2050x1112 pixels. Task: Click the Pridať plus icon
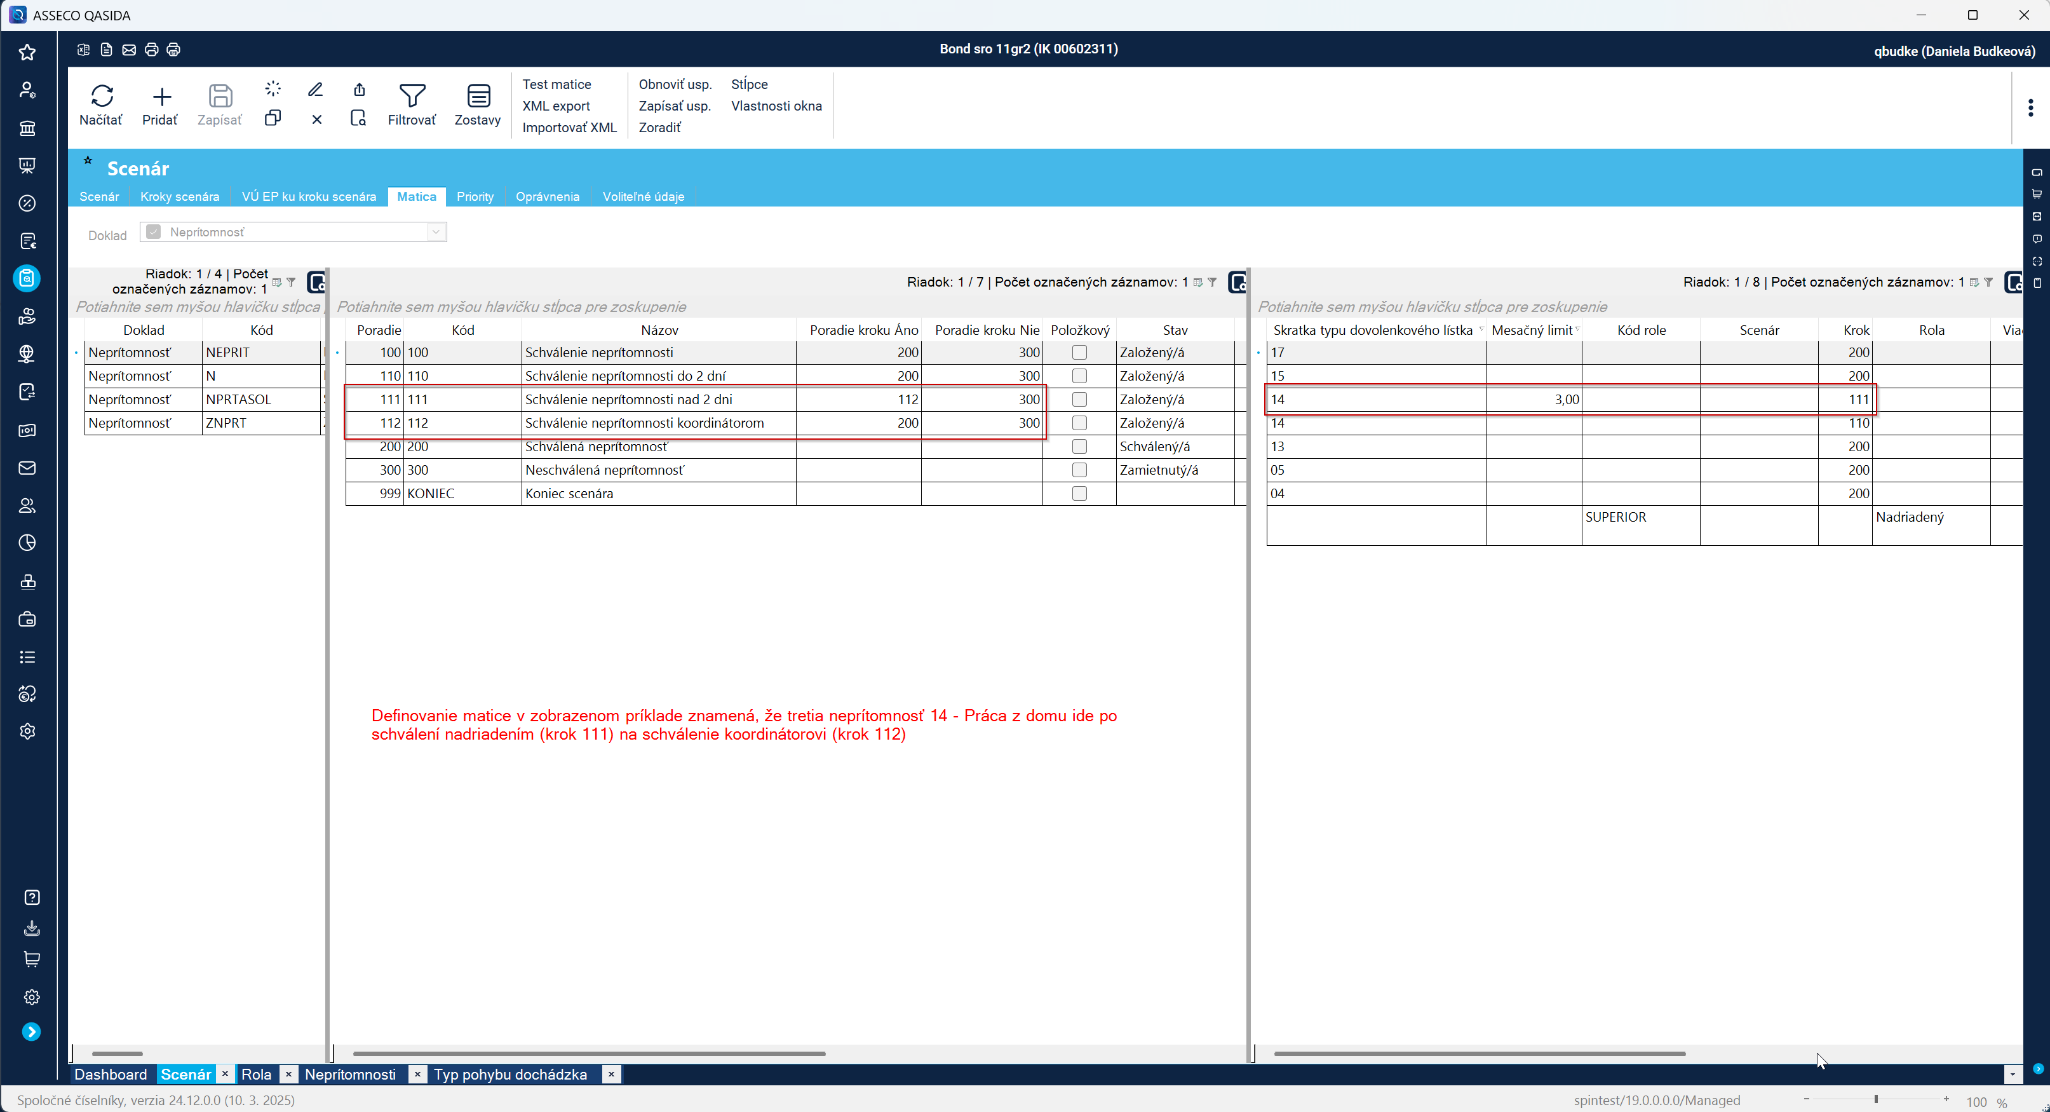pyautogui.click(x=161, y=97)
